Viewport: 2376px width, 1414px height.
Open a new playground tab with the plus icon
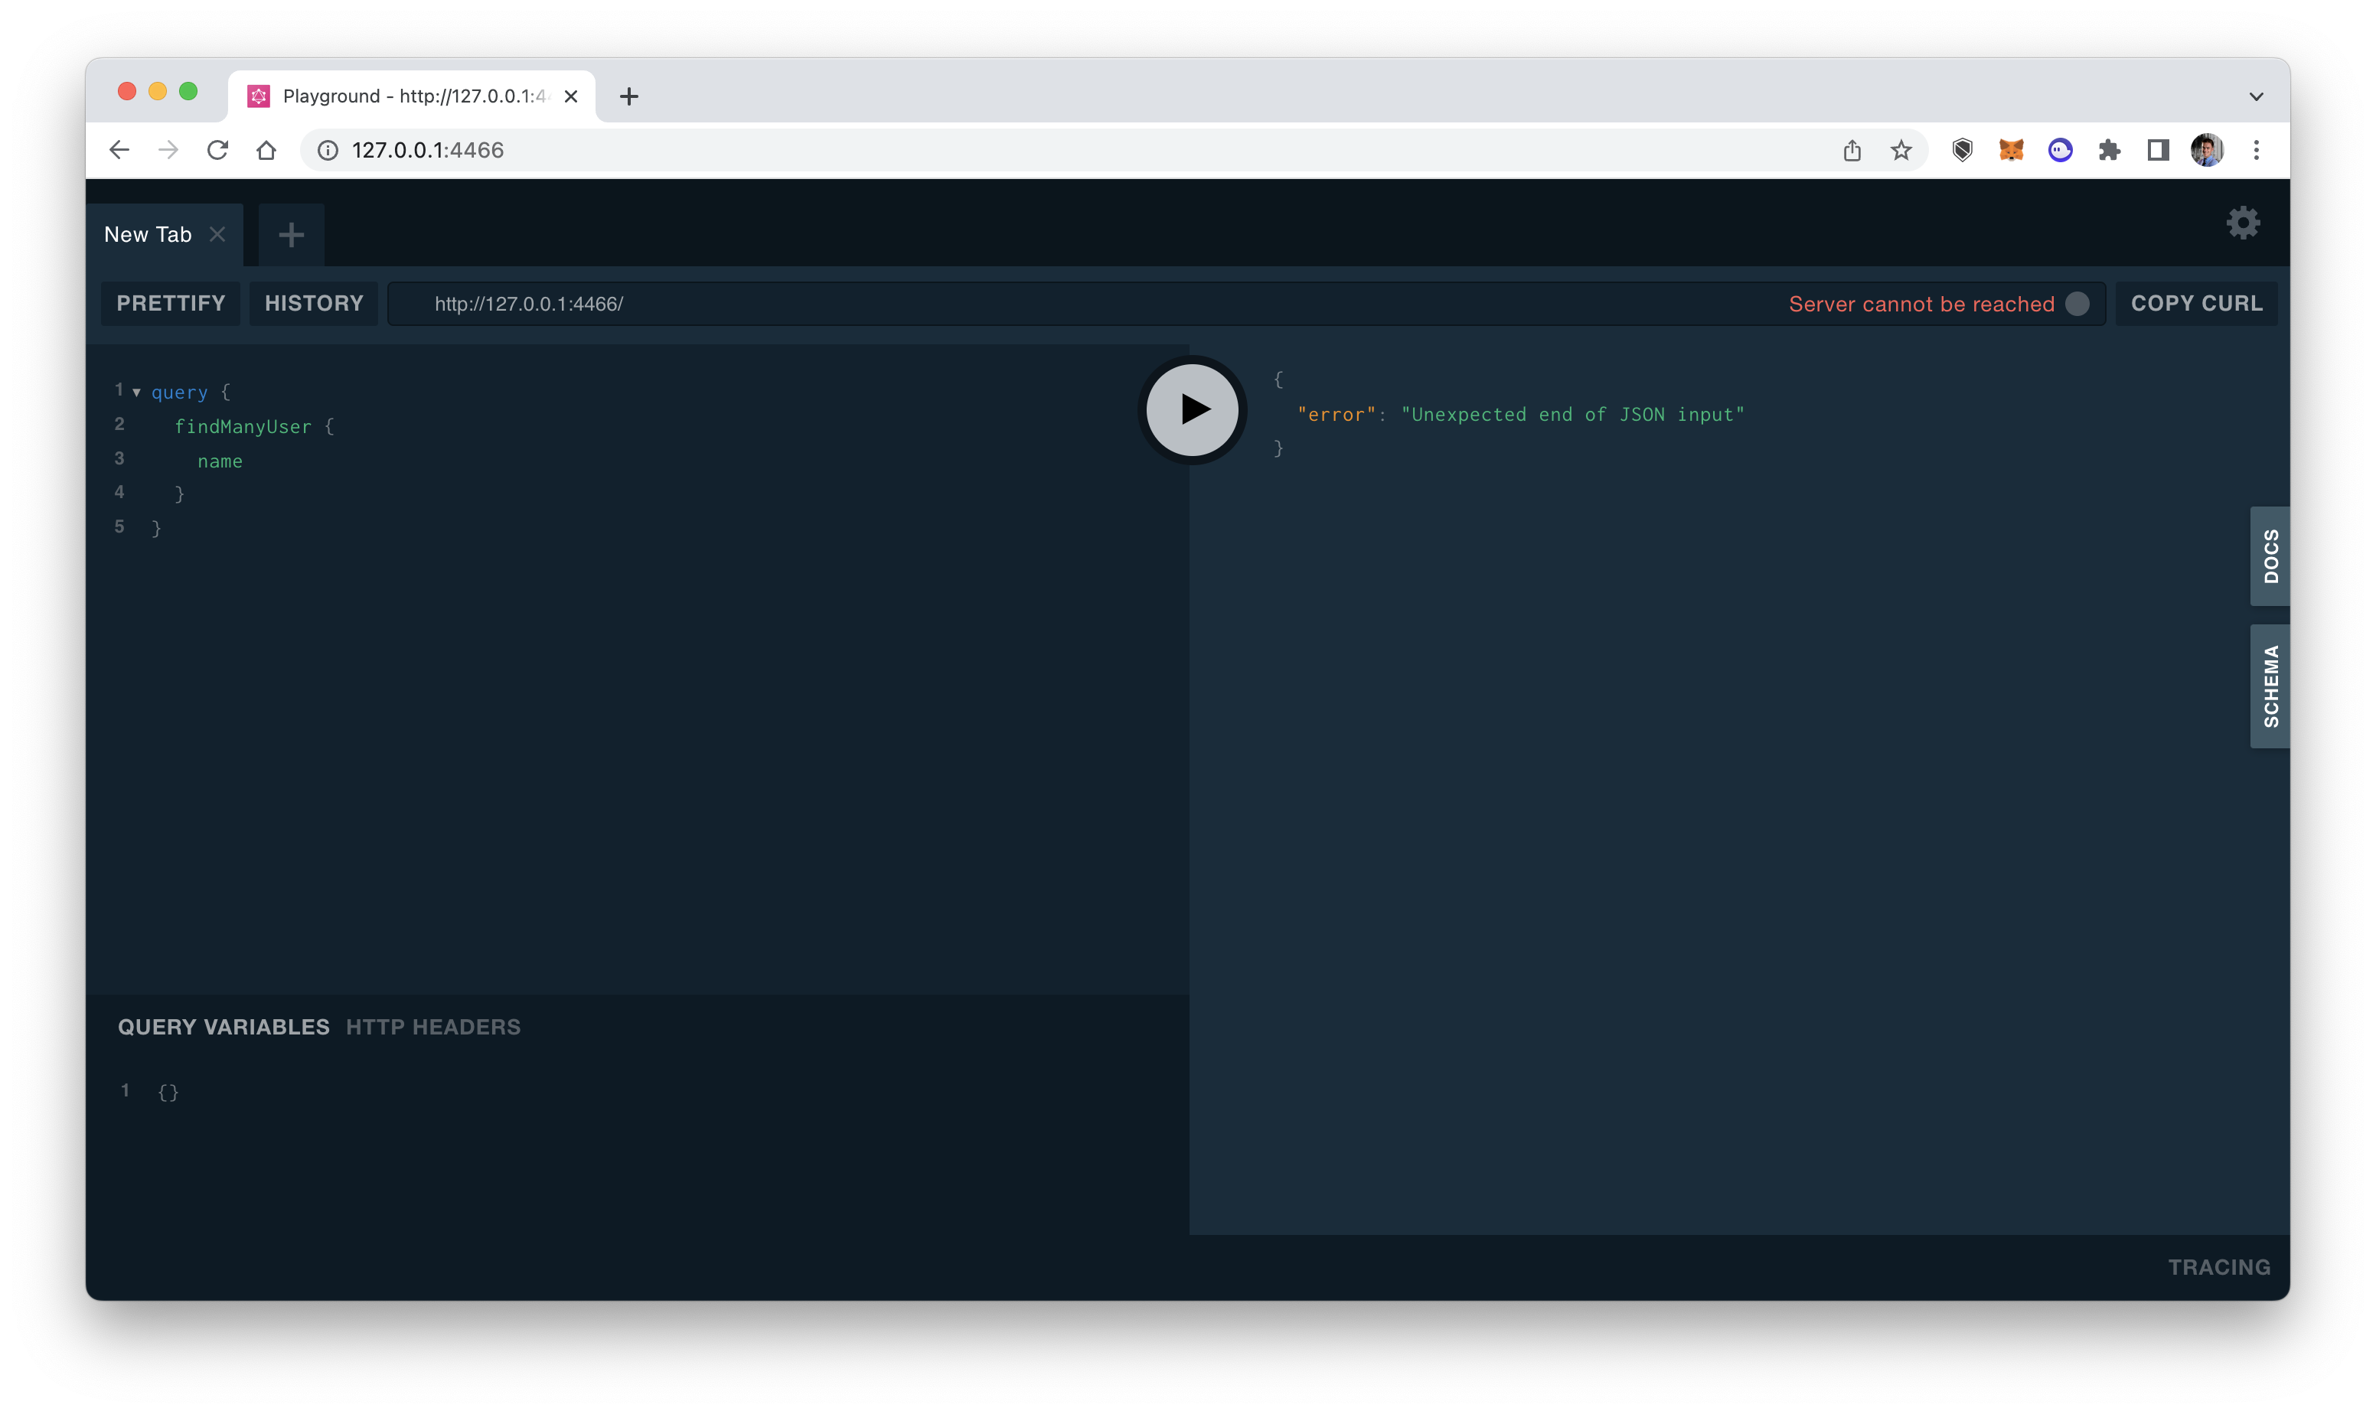coord(291,234)
